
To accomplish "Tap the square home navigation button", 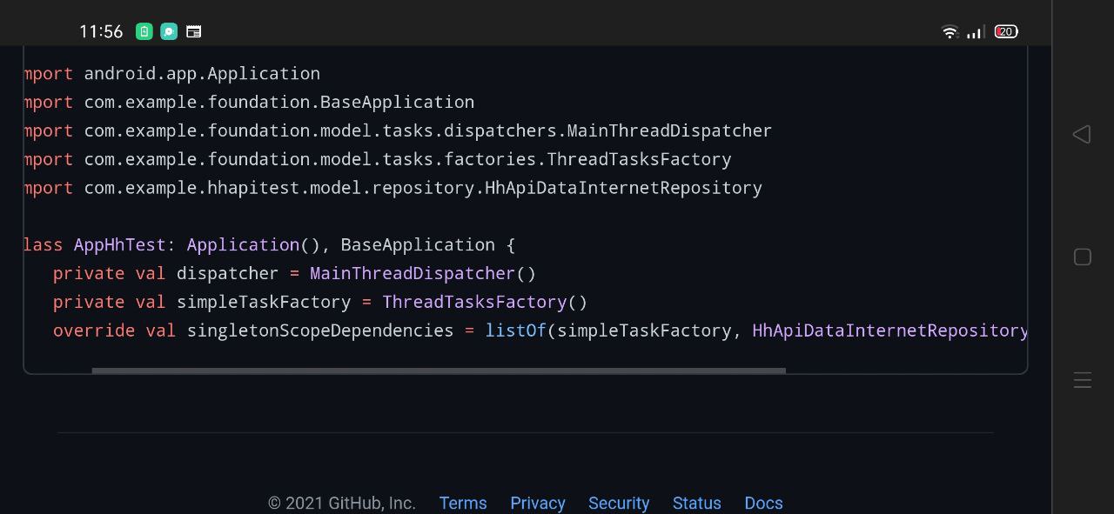I will point(1083,257).
